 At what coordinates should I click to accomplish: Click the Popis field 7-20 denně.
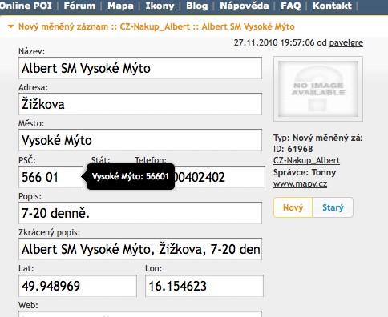click(x=140, y=213)
